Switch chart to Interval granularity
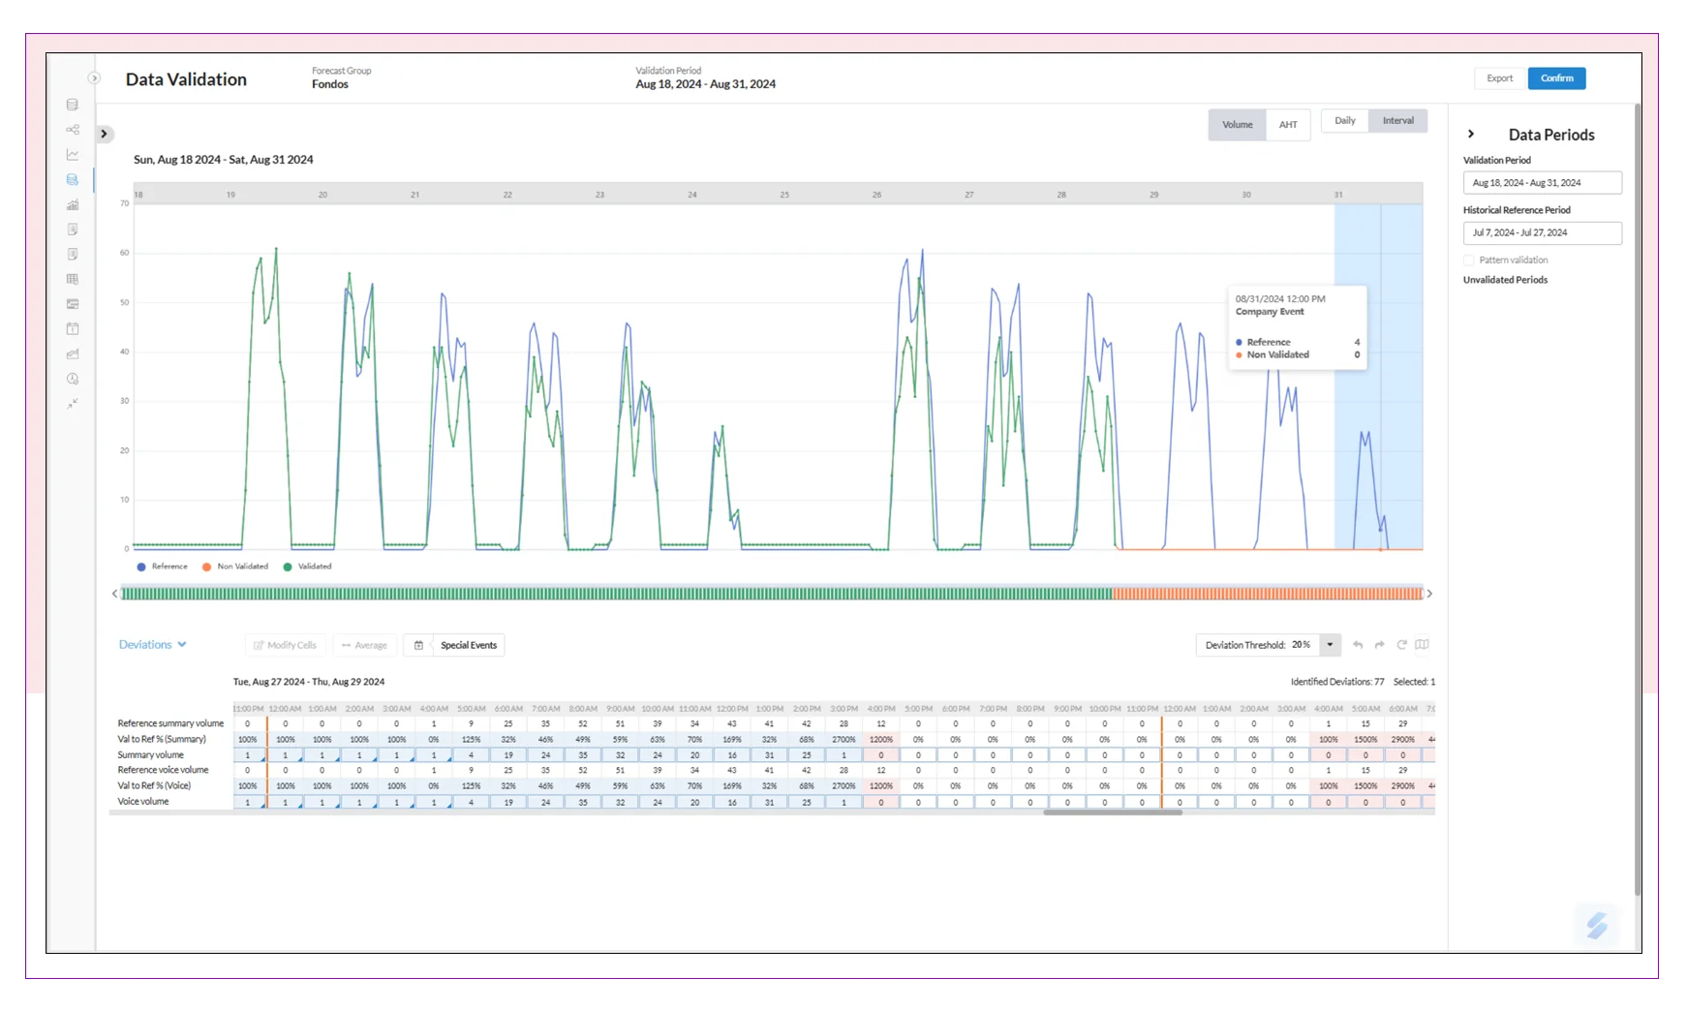Viewport: 1687px width, 1011px height. 1398,121
